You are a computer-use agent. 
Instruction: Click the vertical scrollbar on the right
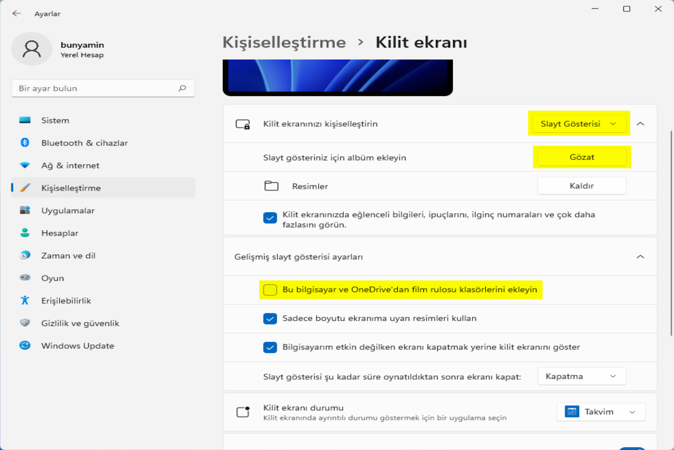point(671,233)
